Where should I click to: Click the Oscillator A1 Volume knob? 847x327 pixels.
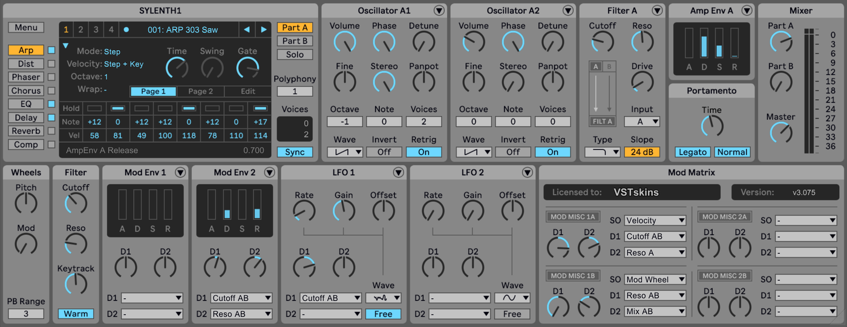345,42
